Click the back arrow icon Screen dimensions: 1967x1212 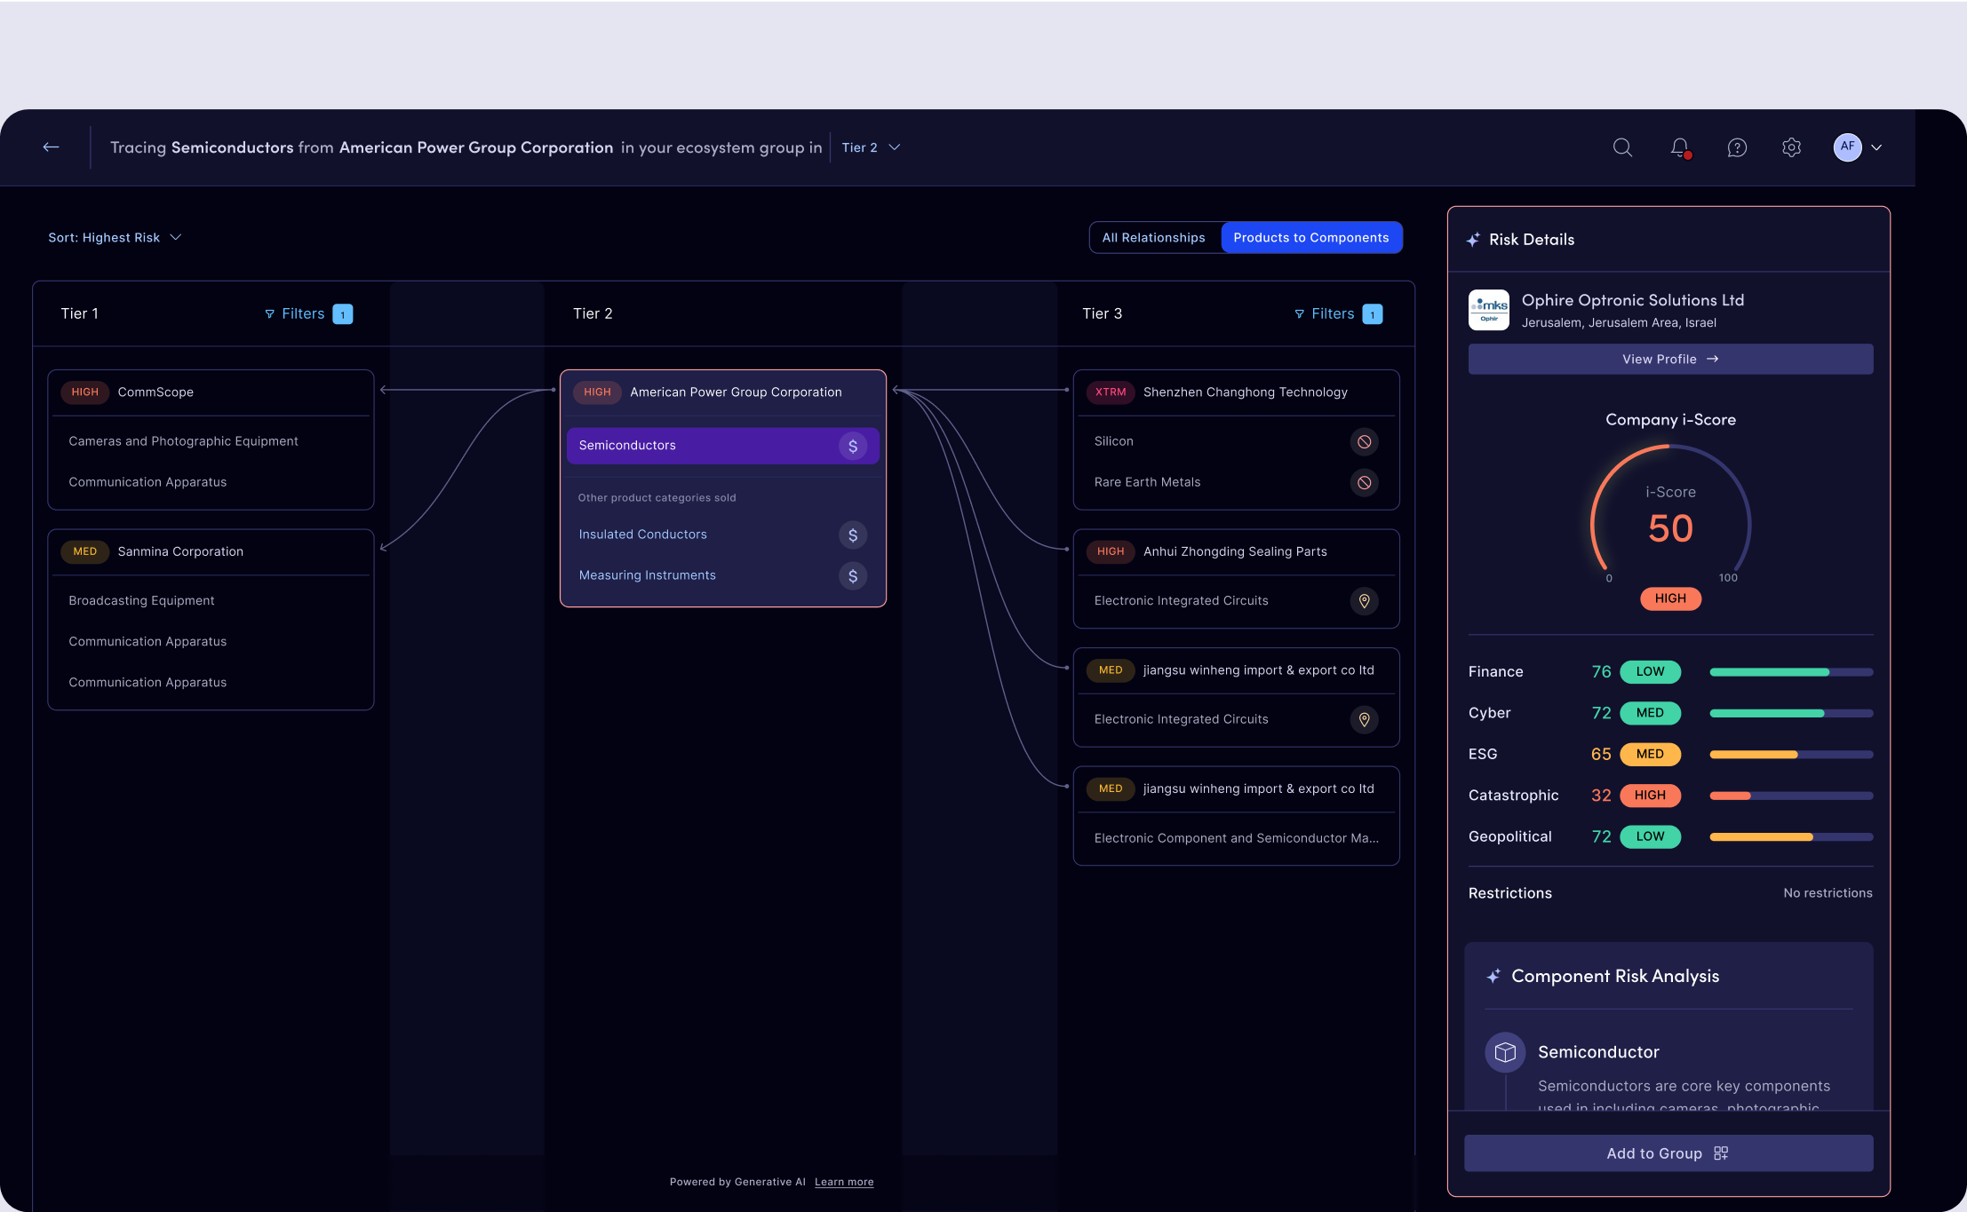tap(51, 147)
